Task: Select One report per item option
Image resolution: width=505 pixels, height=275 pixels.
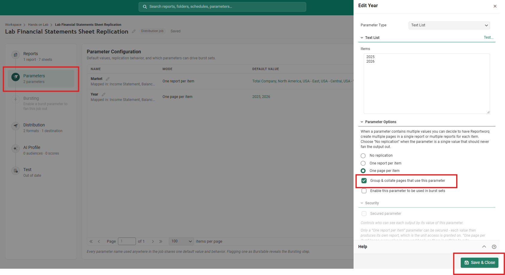Action: coord(363,163)
